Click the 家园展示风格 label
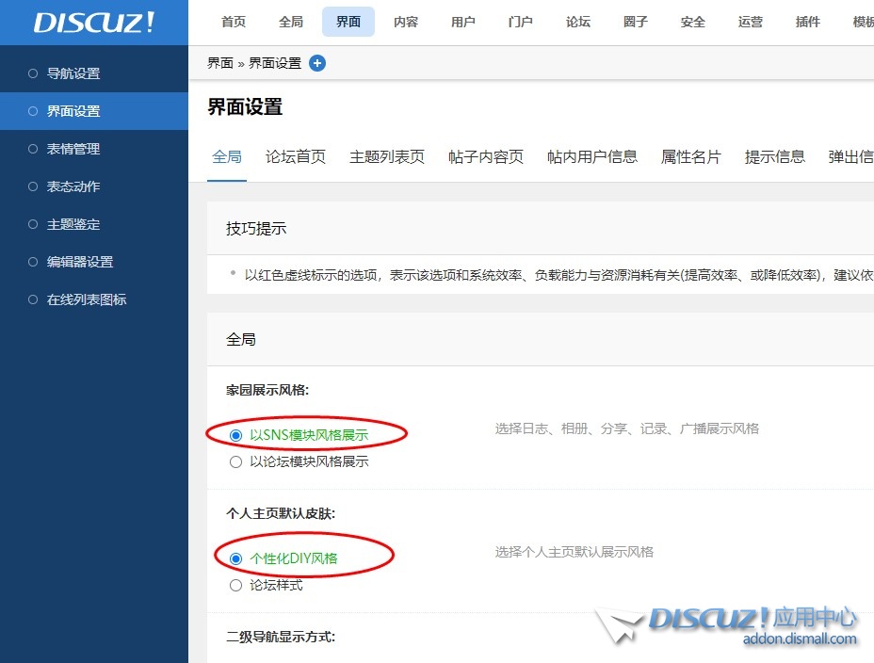Screen dimensions: 874x663 click(x=267, y=390)
